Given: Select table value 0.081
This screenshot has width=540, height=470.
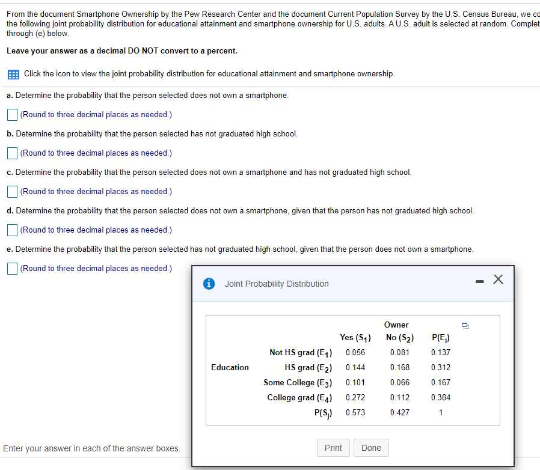Looking at the screenshot, I should [x=400, y=352].
